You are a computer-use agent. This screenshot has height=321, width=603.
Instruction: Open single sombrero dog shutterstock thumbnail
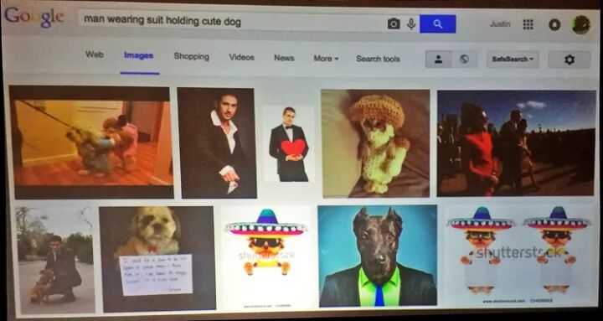pos(266,258)
